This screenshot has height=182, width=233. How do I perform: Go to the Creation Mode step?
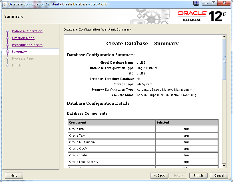pos(23,38)
